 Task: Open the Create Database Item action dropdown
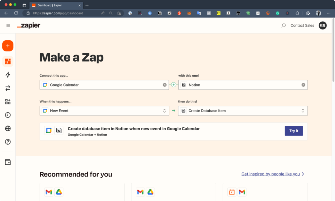pos(243,111)
